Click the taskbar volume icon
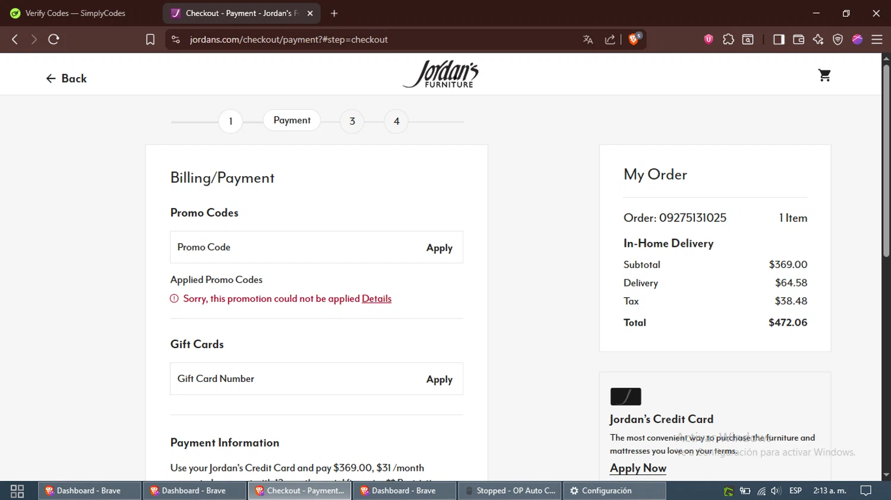The width and height of the screenshot is (891, 500). click(776, 491)
